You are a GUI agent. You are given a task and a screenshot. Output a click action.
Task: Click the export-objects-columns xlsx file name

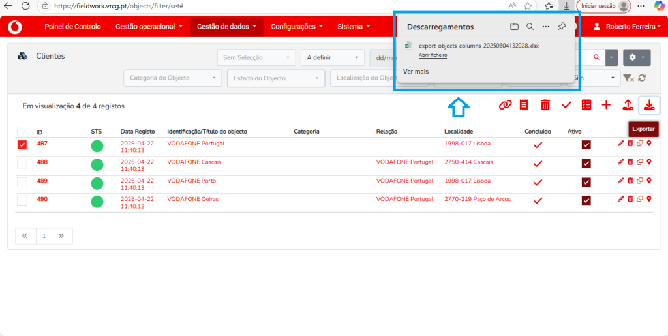[479, 46]
